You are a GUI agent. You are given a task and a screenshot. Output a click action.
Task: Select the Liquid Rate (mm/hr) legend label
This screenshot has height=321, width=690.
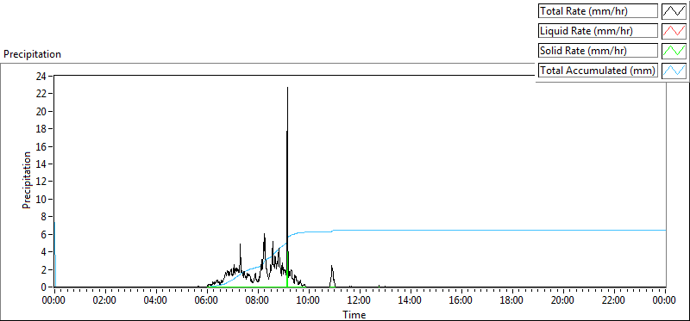pyautogui.click(x=598, y=31)
